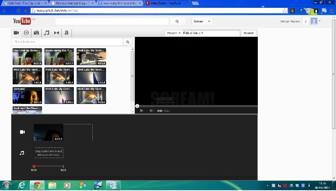Open Internet Explorer from the taskbar
This screenshot has height=191, width=336.
coord(22,185)
